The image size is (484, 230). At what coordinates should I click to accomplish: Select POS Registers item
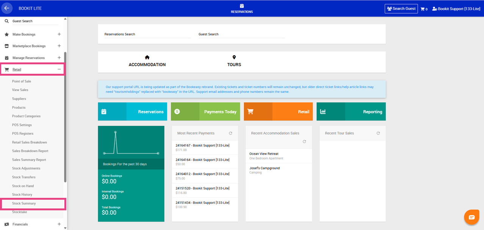23,134
